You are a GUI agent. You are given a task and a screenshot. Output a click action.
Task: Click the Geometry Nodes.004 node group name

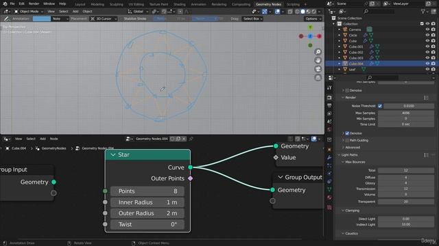coord(152,139)
